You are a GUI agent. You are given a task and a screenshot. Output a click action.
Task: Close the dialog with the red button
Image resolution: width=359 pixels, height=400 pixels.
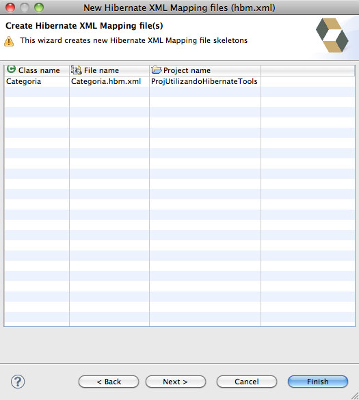[10, 8]
